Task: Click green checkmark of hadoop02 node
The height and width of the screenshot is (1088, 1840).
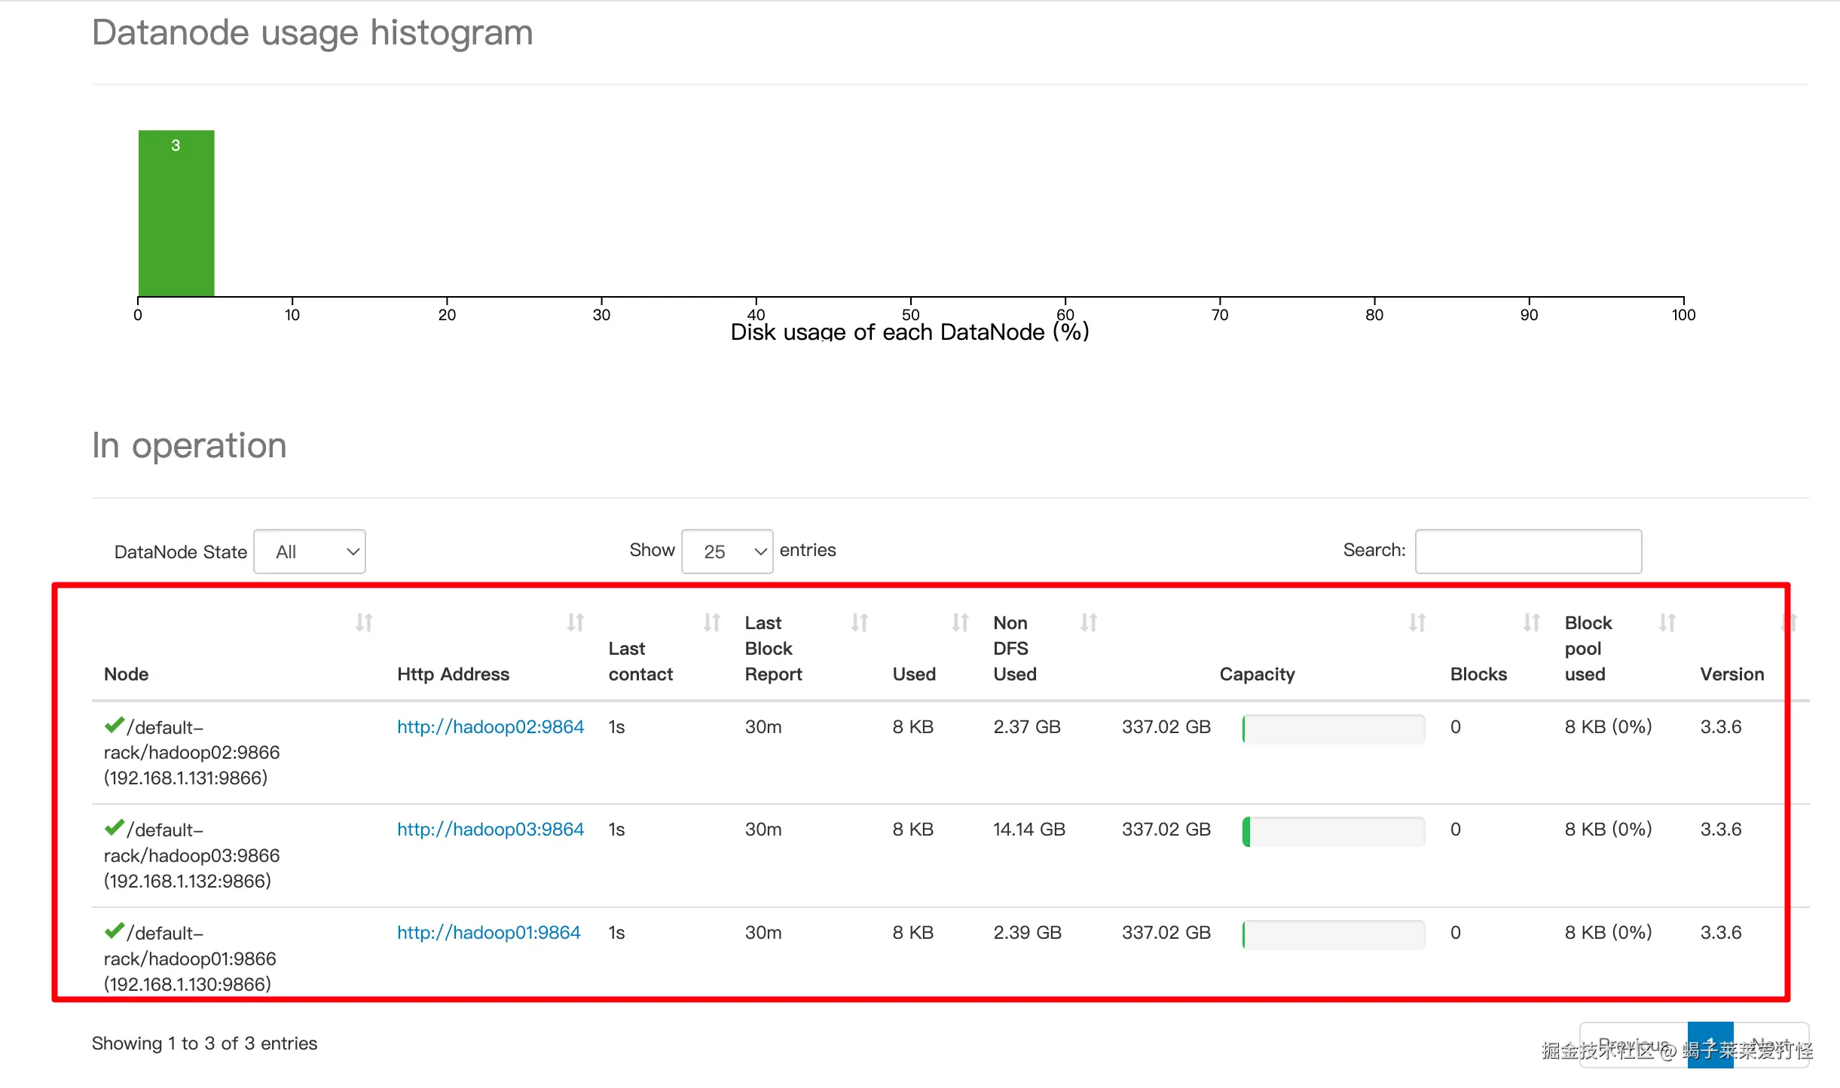Action: coord(114,726)
